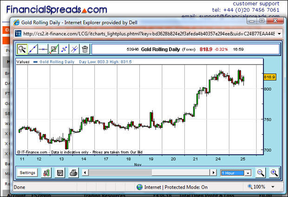Maximize the Gold Rolling Daily window
The image size is (288, 197).
pyautogui.click(x=262, y=21)
